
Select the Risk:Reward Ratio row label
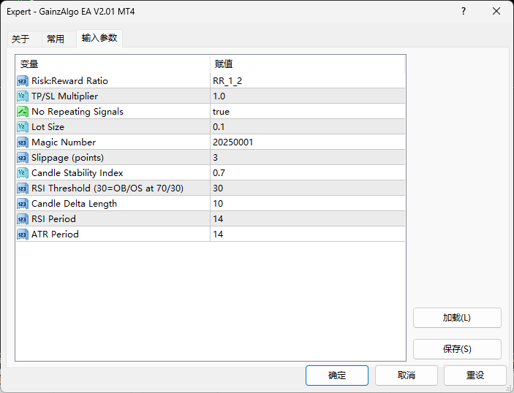pyautogui.click(x=69, y=81)
